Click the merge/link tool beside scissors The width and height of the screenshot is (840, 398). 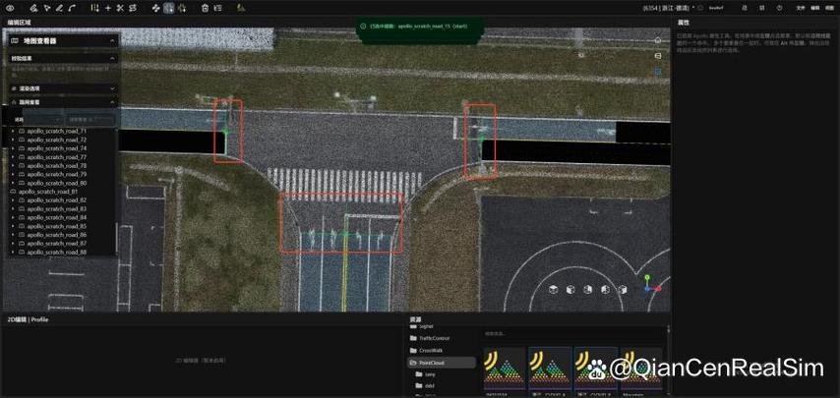(133, 8)
